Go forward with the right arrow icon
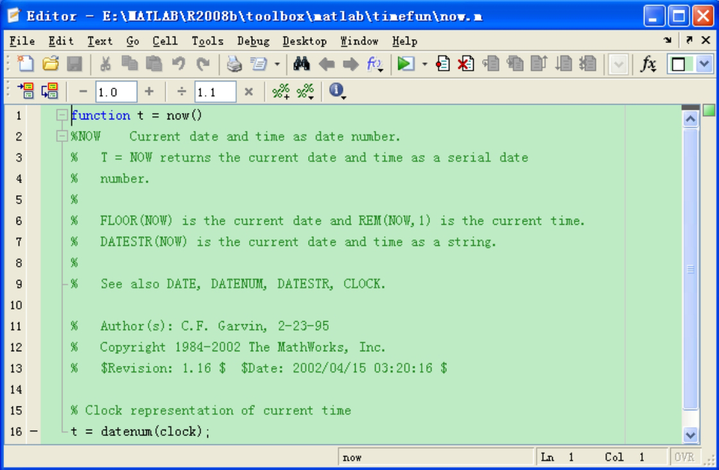 click(x=351, y=64)
